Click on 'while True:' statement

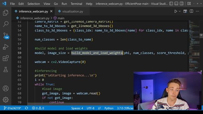pyautogui.click(x=45, y=84)
